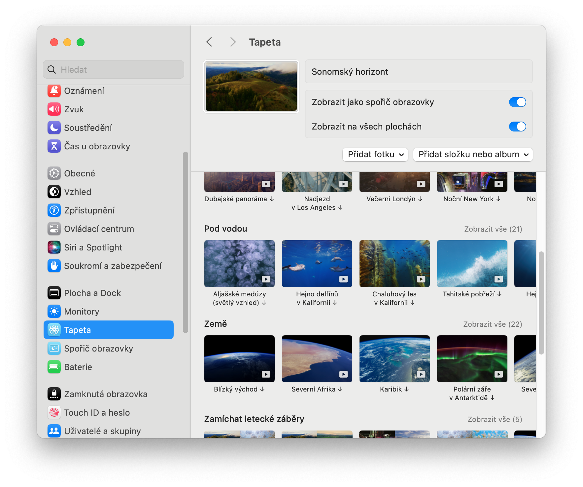Choose the Polární záře v Antarktidě thumbnail
The image size is (583, 487).
[x=472, y=359]
